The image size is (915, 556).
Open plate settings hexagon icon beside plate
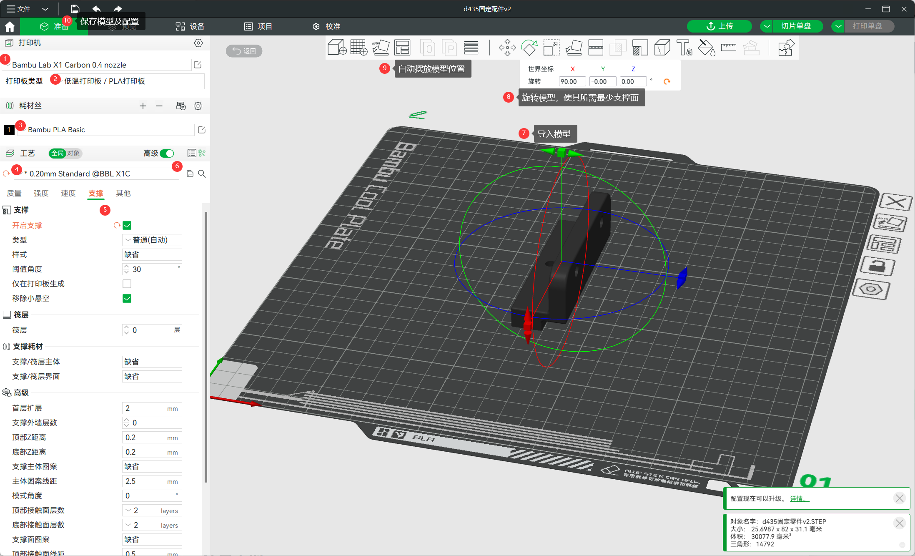tap(871, 289)
